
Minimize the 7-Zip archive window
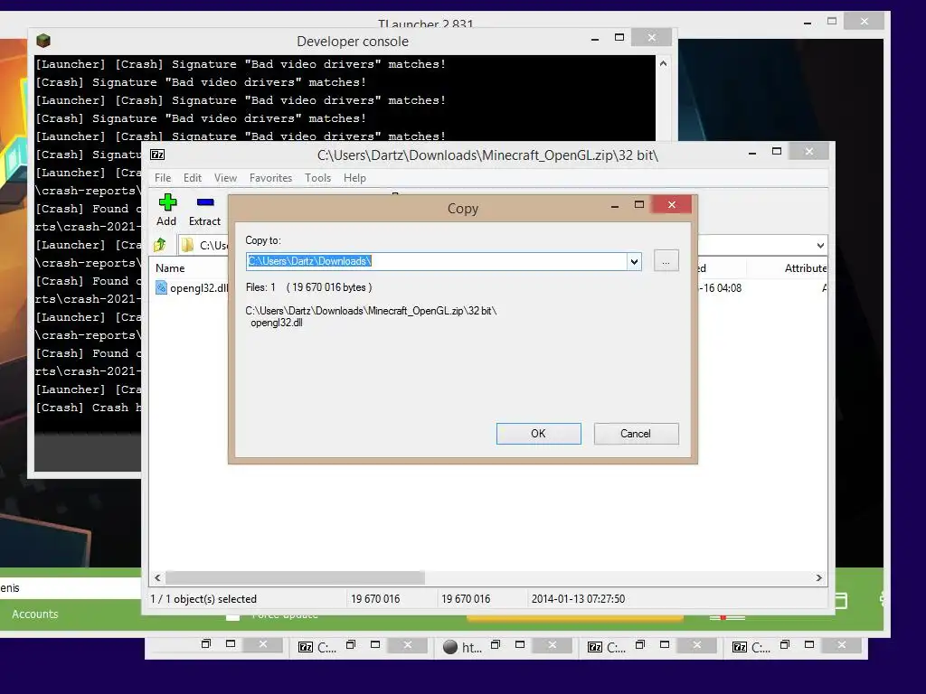[751, 152]
